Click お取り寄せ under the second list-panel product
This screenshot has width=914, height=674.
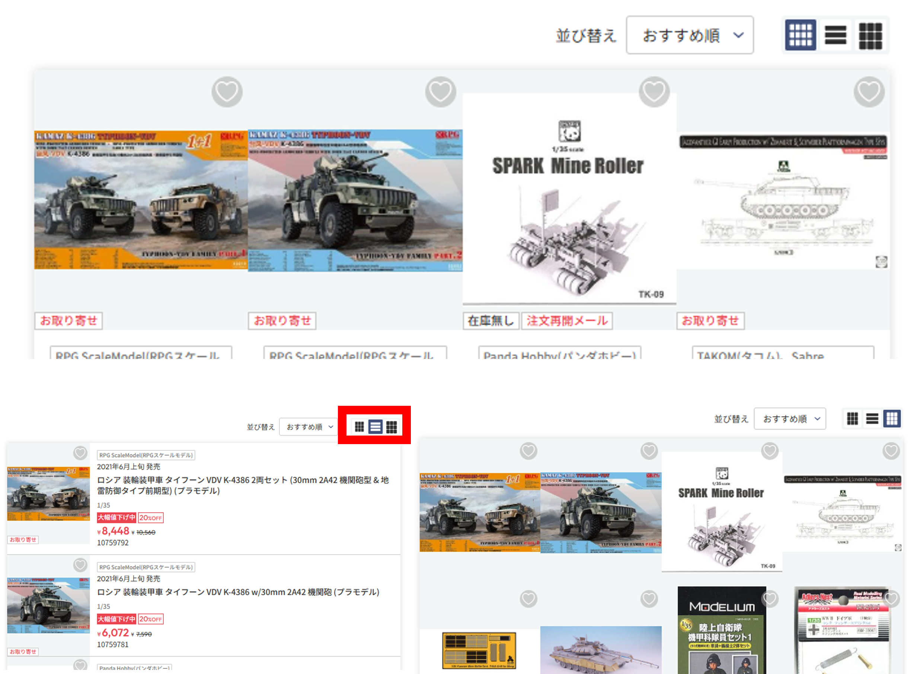(x=23, y=652)
